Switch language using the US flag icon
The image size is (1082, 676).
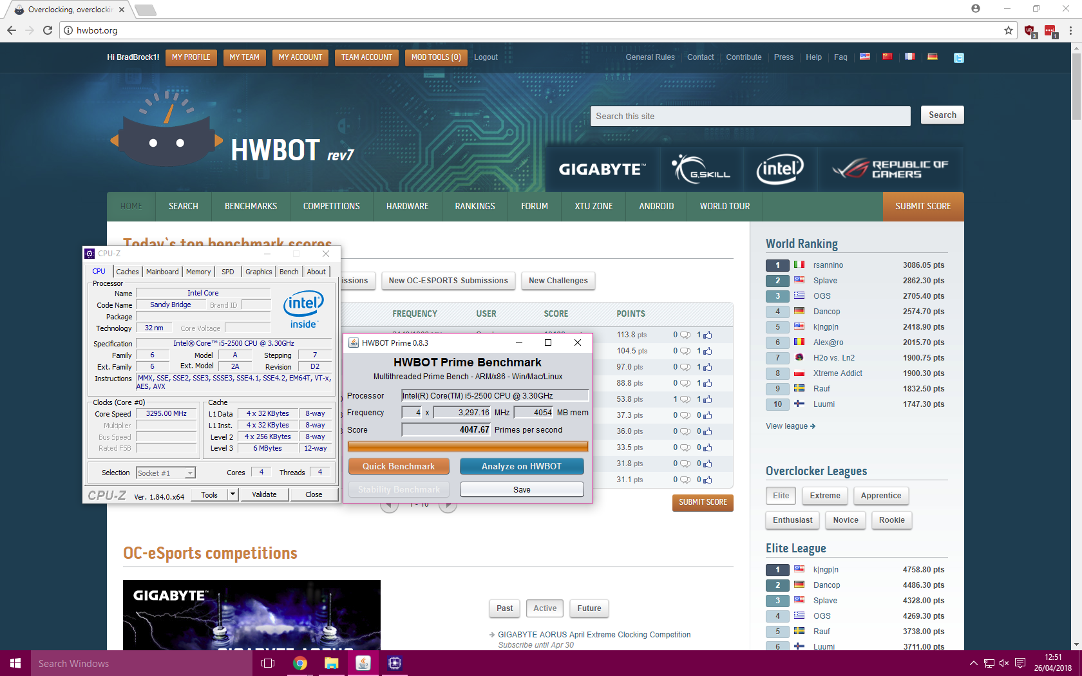pyautogui.click(x=865, y=57)
